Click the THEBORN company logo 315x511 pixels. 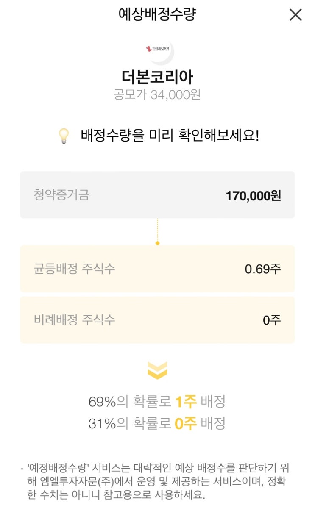click(157, 49)
